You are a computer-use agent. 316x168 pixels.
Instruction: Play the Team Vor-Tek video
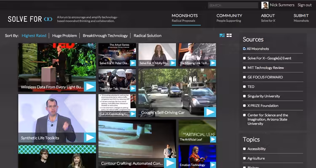133,89
